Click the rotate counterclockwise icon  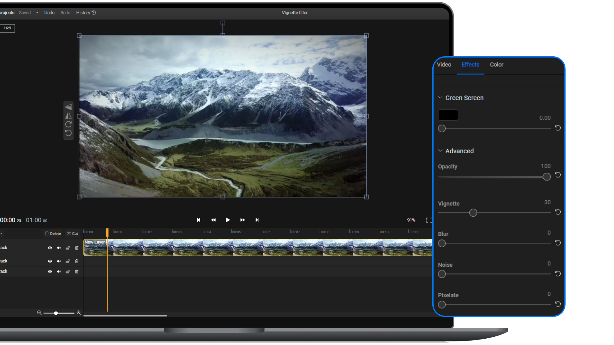68,133
